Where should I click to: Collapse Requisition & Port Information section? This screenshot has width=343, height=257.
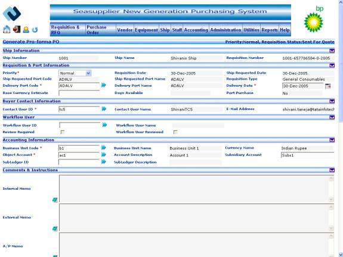pos(332,65)
